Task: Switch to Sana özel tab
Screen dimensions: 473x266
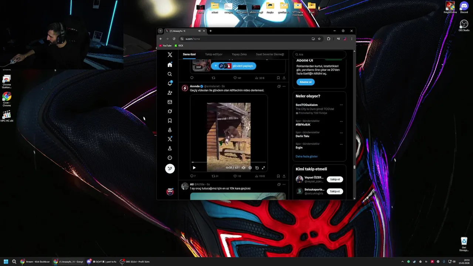Action: pos(189,54)
